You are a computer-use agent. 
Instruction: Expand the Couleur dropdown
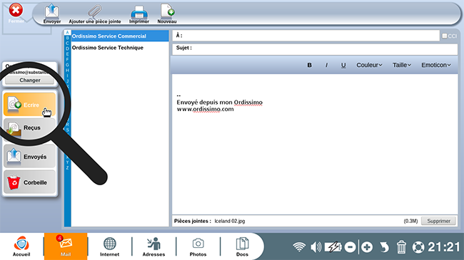click(369, 65)
